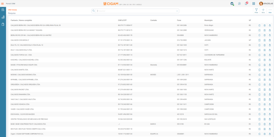
Task: Click phone number 016 702-5800
Action: [x=182, y=40]
